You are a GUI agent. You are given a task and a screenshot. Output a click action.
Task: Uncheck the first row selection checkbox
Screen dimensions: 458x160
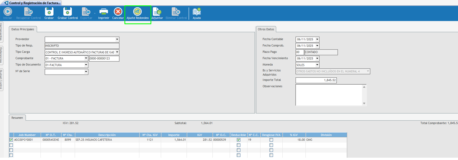click(x=11, y=140)
